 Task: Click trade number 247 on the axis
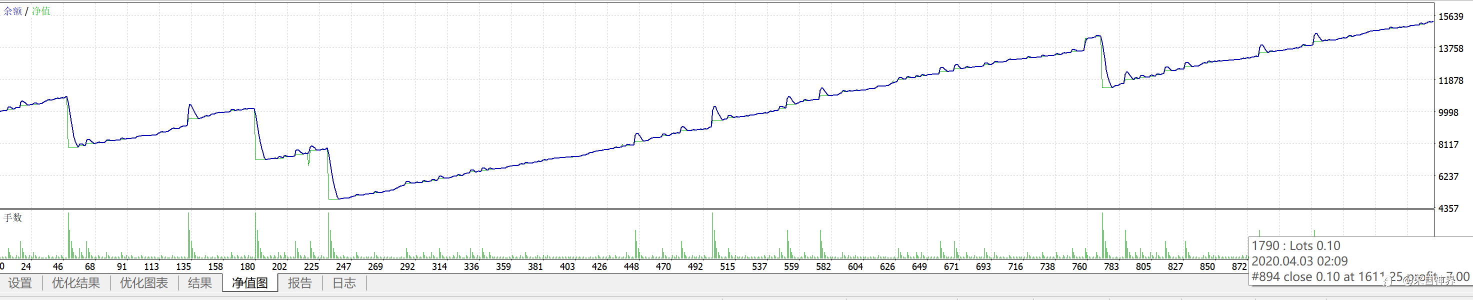[343, 266]
